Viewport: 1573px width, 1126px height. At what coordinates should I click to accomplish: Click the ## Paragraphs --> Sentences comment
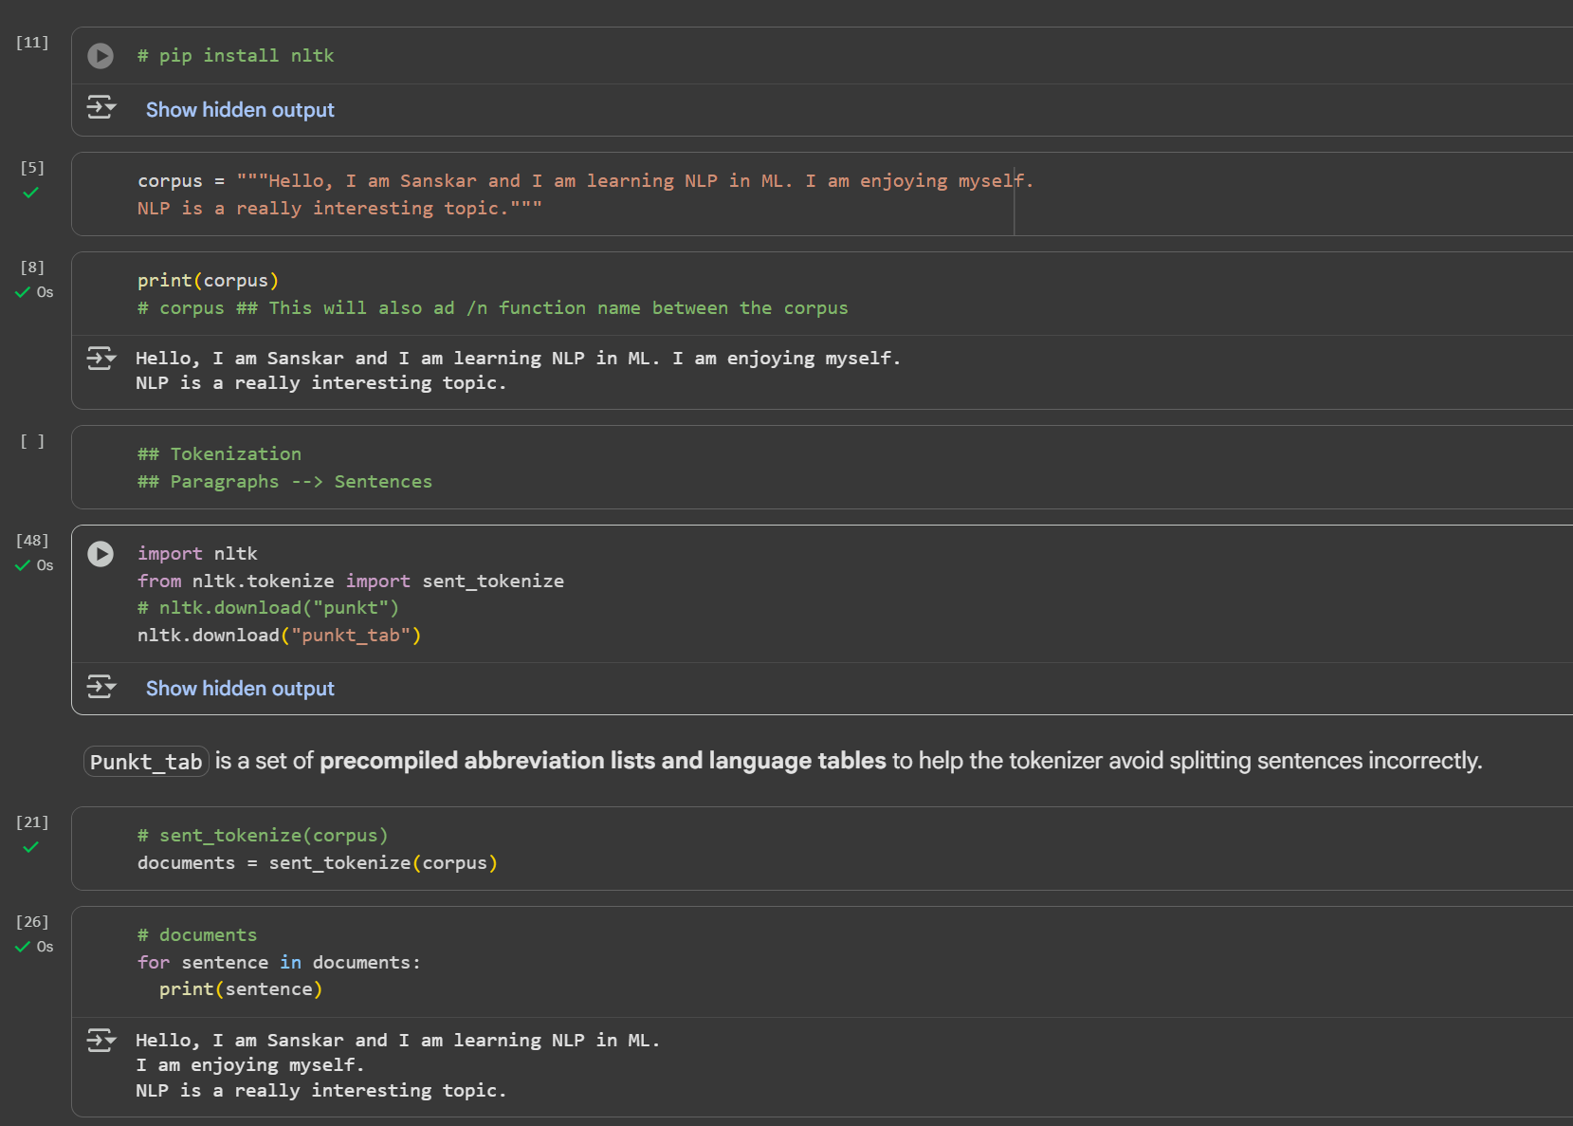point(284,482)
